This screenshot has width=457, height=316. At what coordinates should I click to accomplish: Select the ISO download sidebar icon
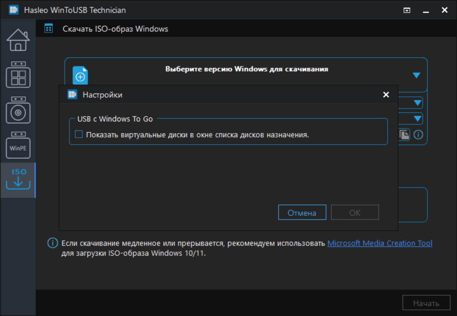tap(18, 180)
